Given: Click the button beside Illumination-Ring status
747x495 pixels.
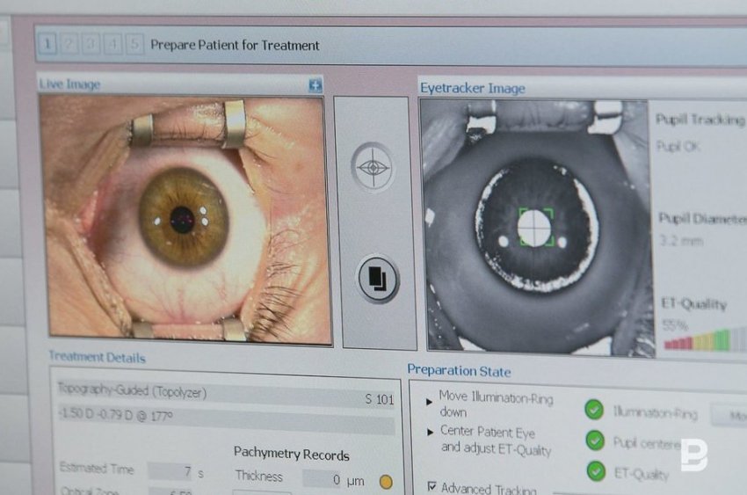Looking at the screenshot, I should (x=729, y=413).
